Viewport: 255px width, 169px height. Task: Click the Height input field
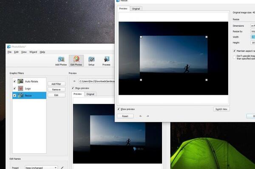253,43
